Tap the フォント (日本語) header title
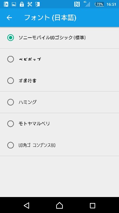The width and height of the screenshot is (119, 213). click(50, 18)
